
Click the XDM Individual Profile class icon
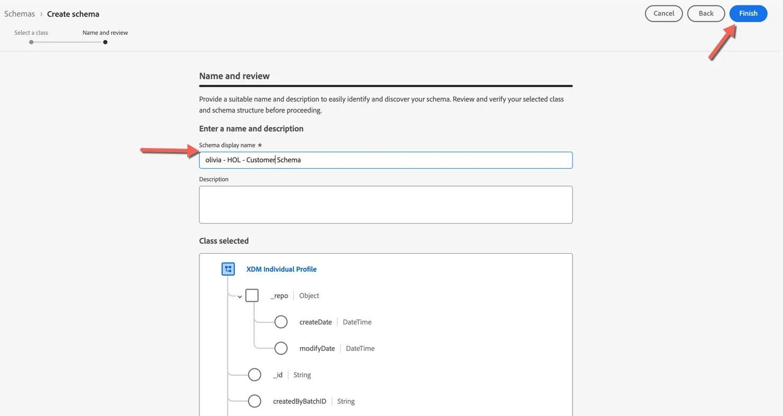tap(228, 269)
